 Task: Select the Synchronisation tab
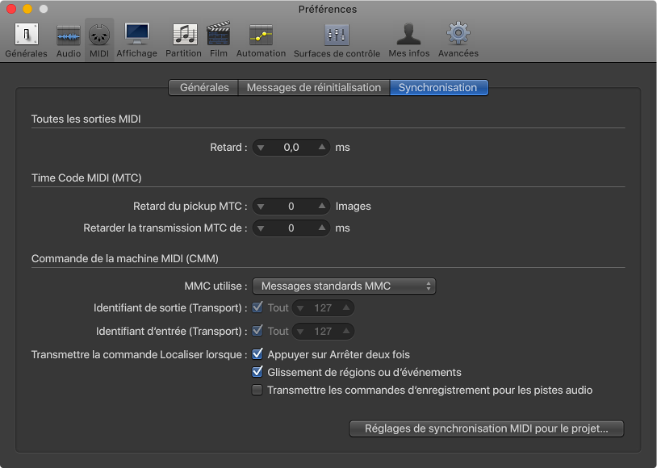(438, 87)
